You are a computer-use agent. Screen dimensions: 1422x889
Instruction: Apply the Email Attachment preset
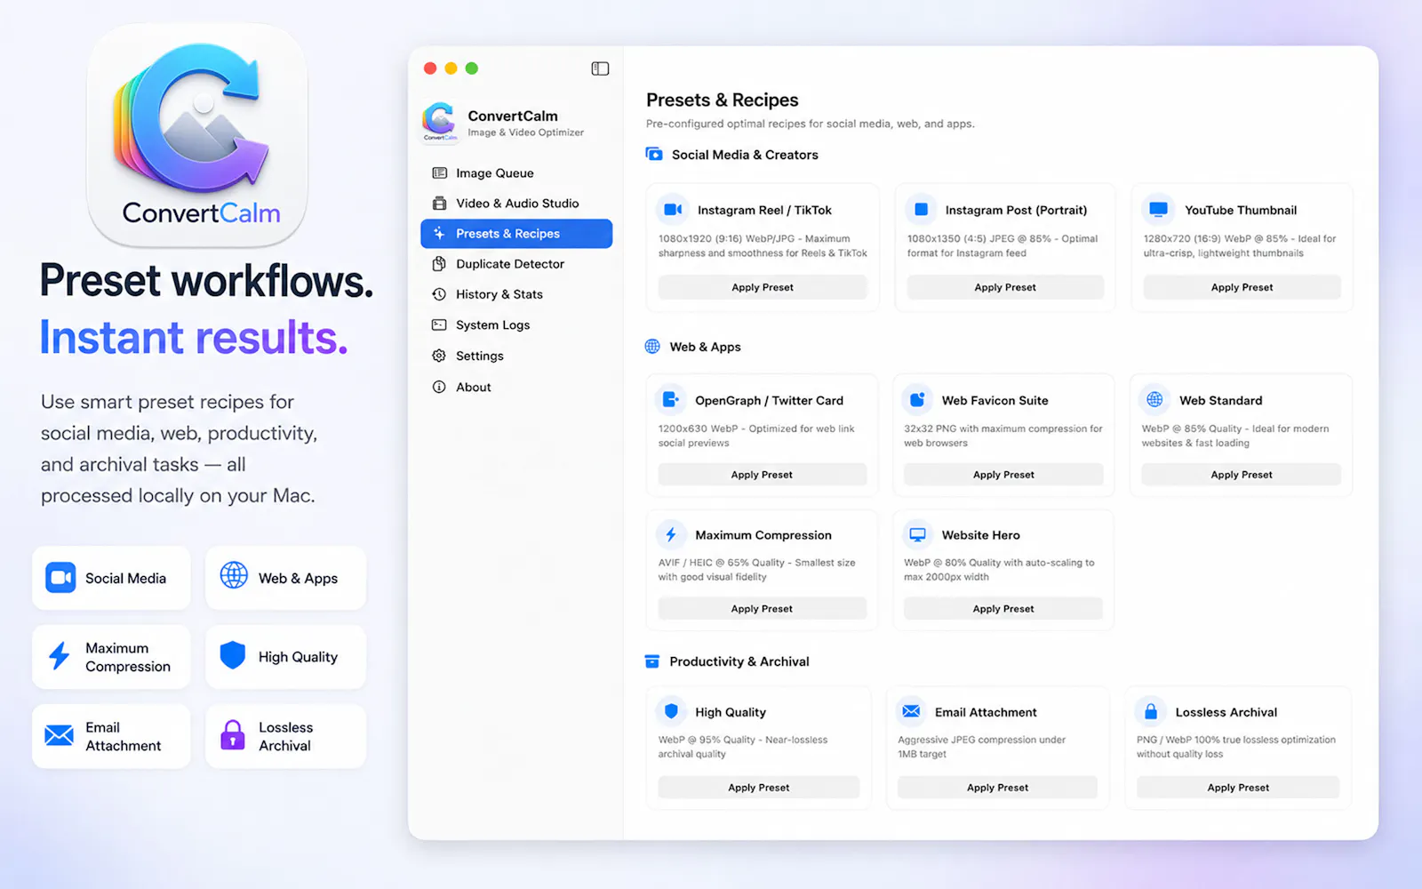[x=997, y=788]
